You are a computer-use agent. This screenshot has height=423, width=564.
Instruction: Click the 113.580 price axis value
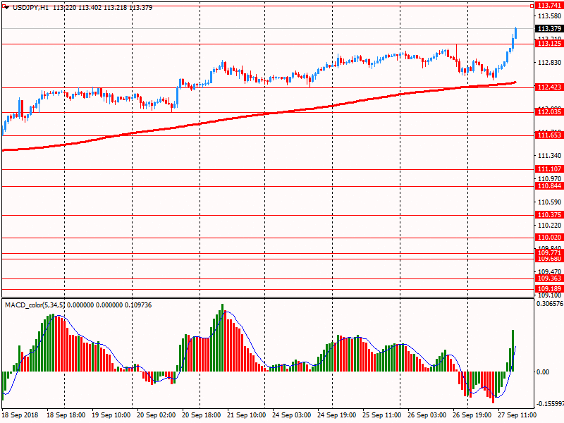[549, 16]
